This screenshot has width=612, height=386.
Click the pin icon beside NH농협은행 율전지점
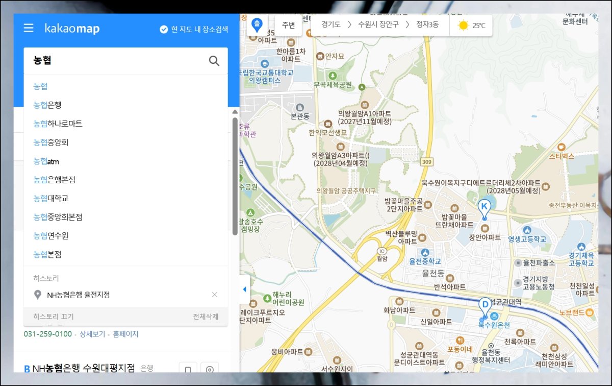37,295
